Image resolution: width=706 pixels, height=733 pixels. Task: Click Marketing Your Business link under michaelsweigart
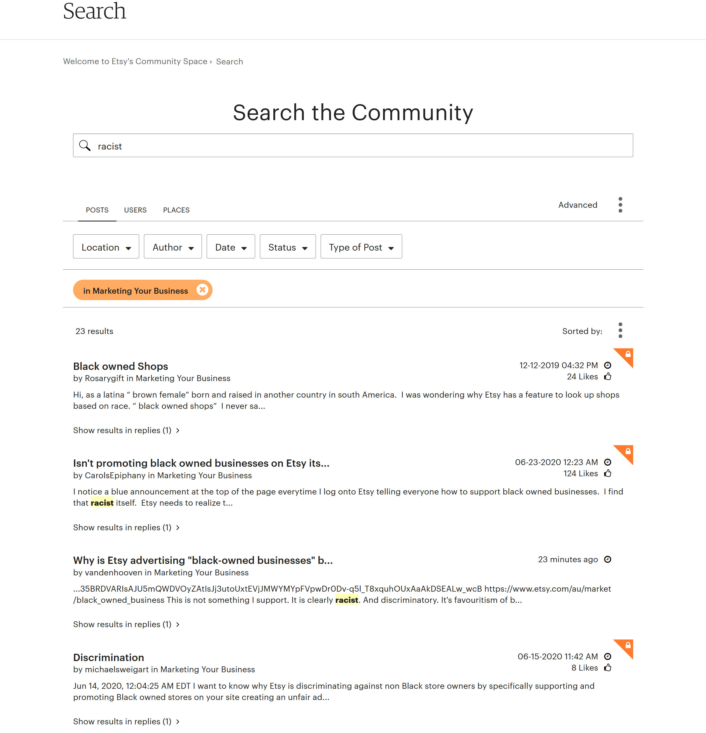point(208,670)
